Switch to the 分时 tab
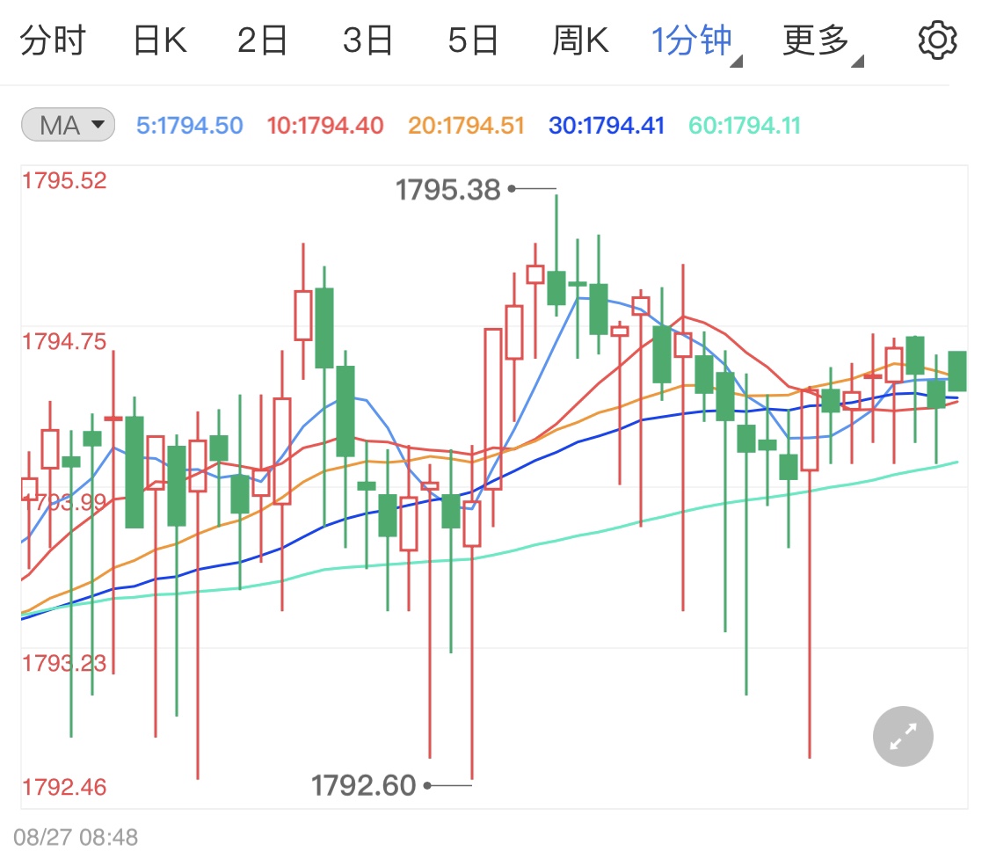 53,40
